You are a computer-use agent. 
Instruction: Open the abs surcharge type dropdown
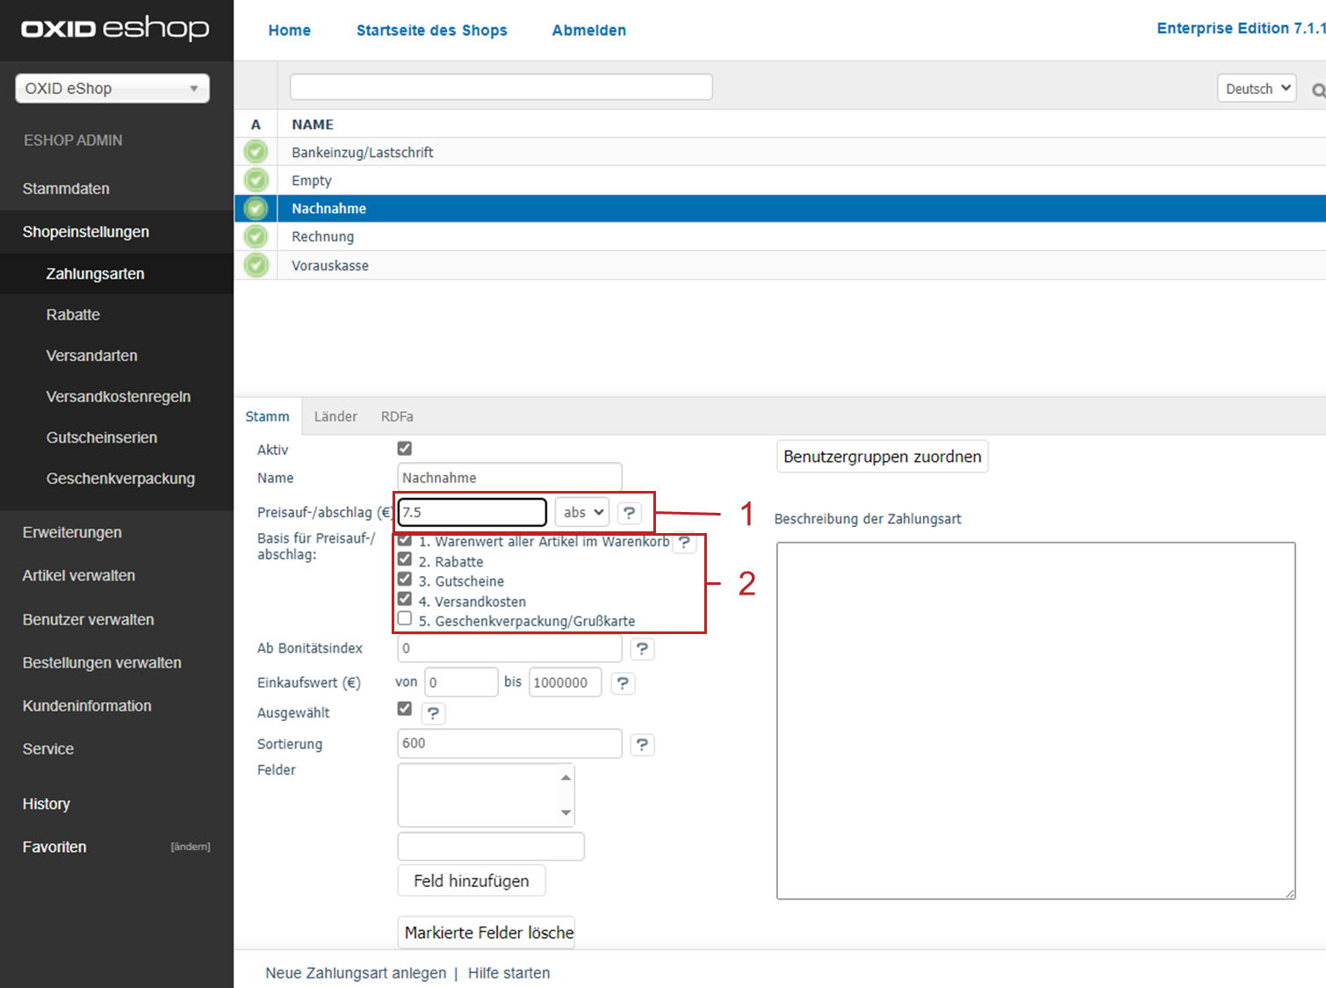pos(582,512)
